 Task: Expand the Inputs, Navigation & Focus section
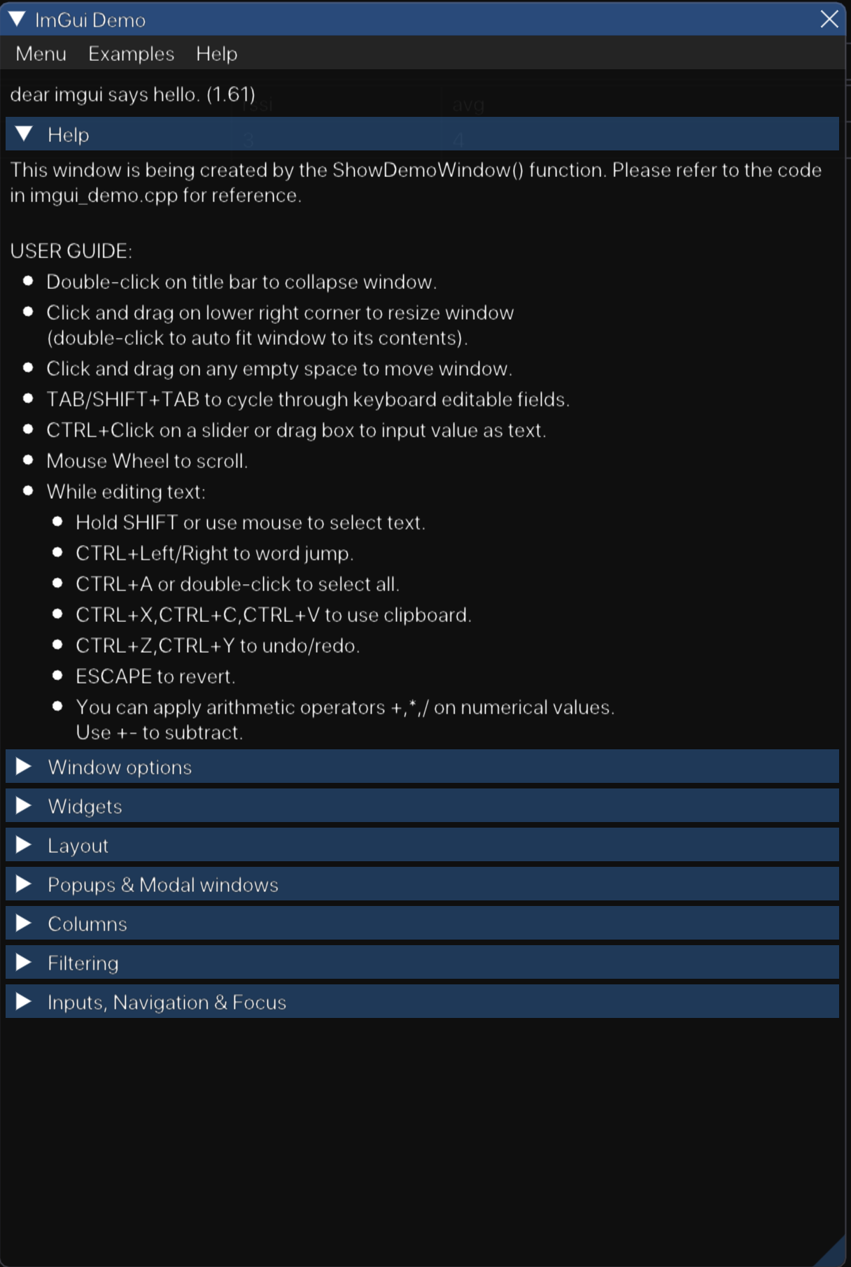pos(166,1001)
